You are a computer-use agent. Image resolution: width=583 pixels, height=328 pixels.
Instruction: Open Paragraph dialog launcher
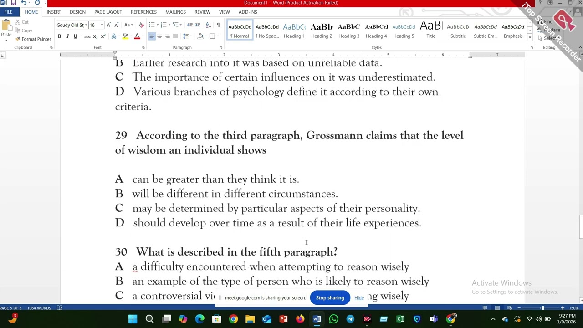click(x=221, y=48)
